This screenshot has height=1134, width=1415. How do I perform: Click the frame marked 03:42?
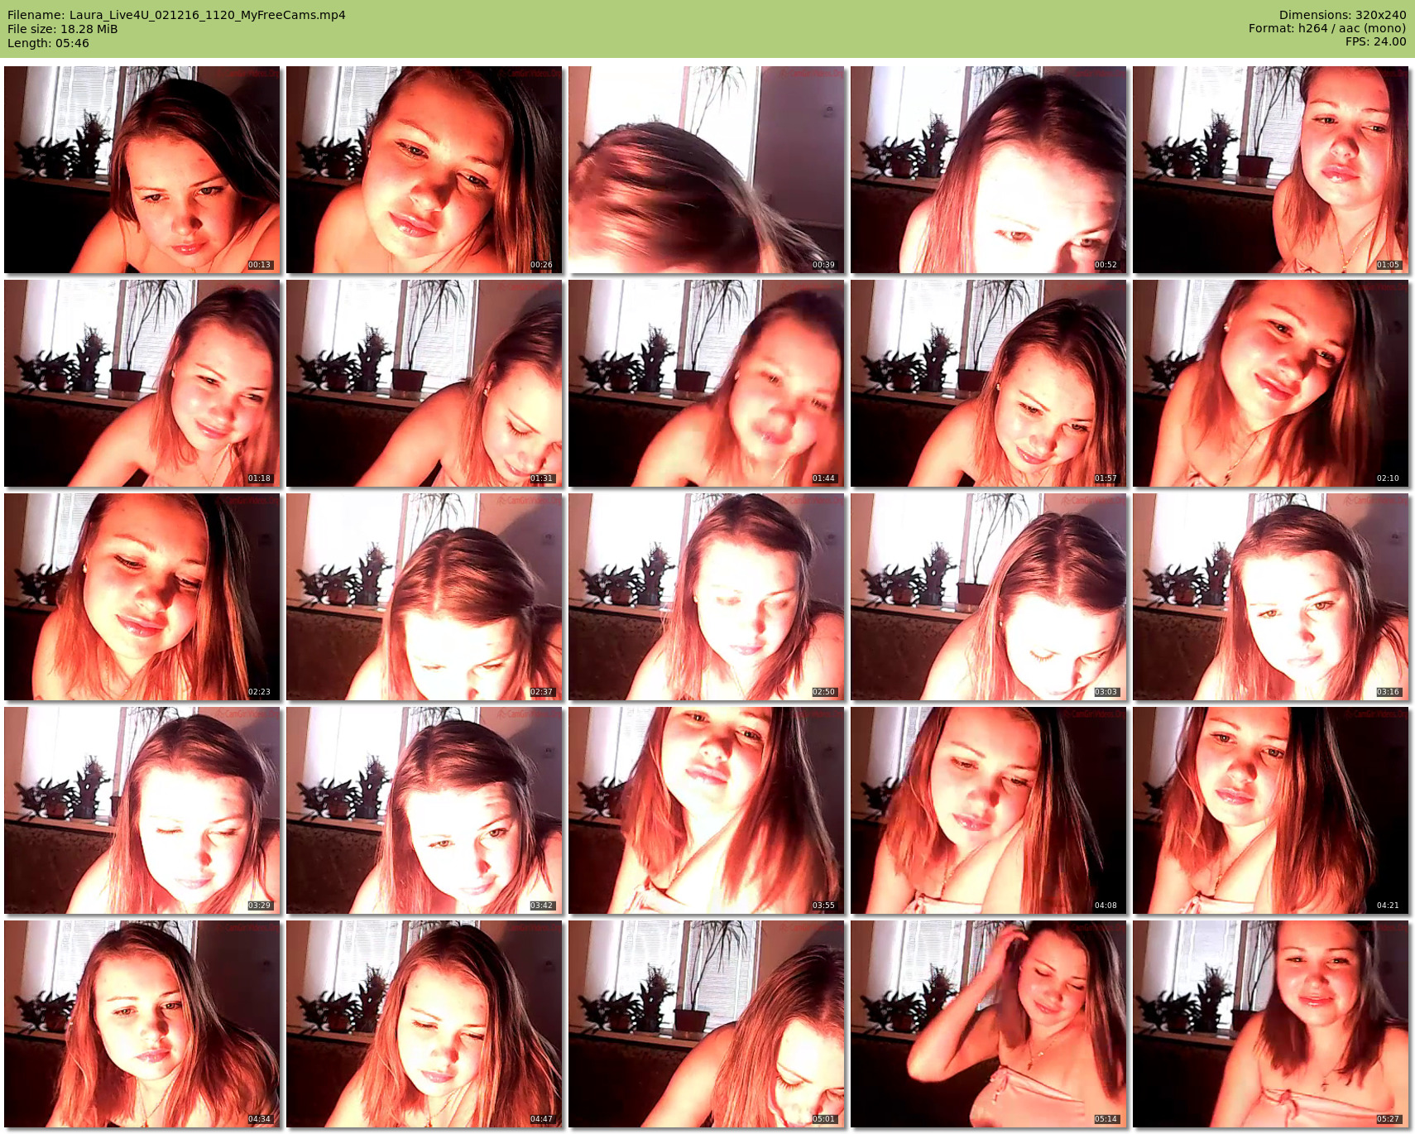coord(424,810)
